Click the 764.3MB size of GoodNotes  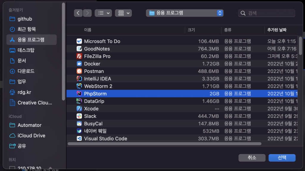coord(208,49)
